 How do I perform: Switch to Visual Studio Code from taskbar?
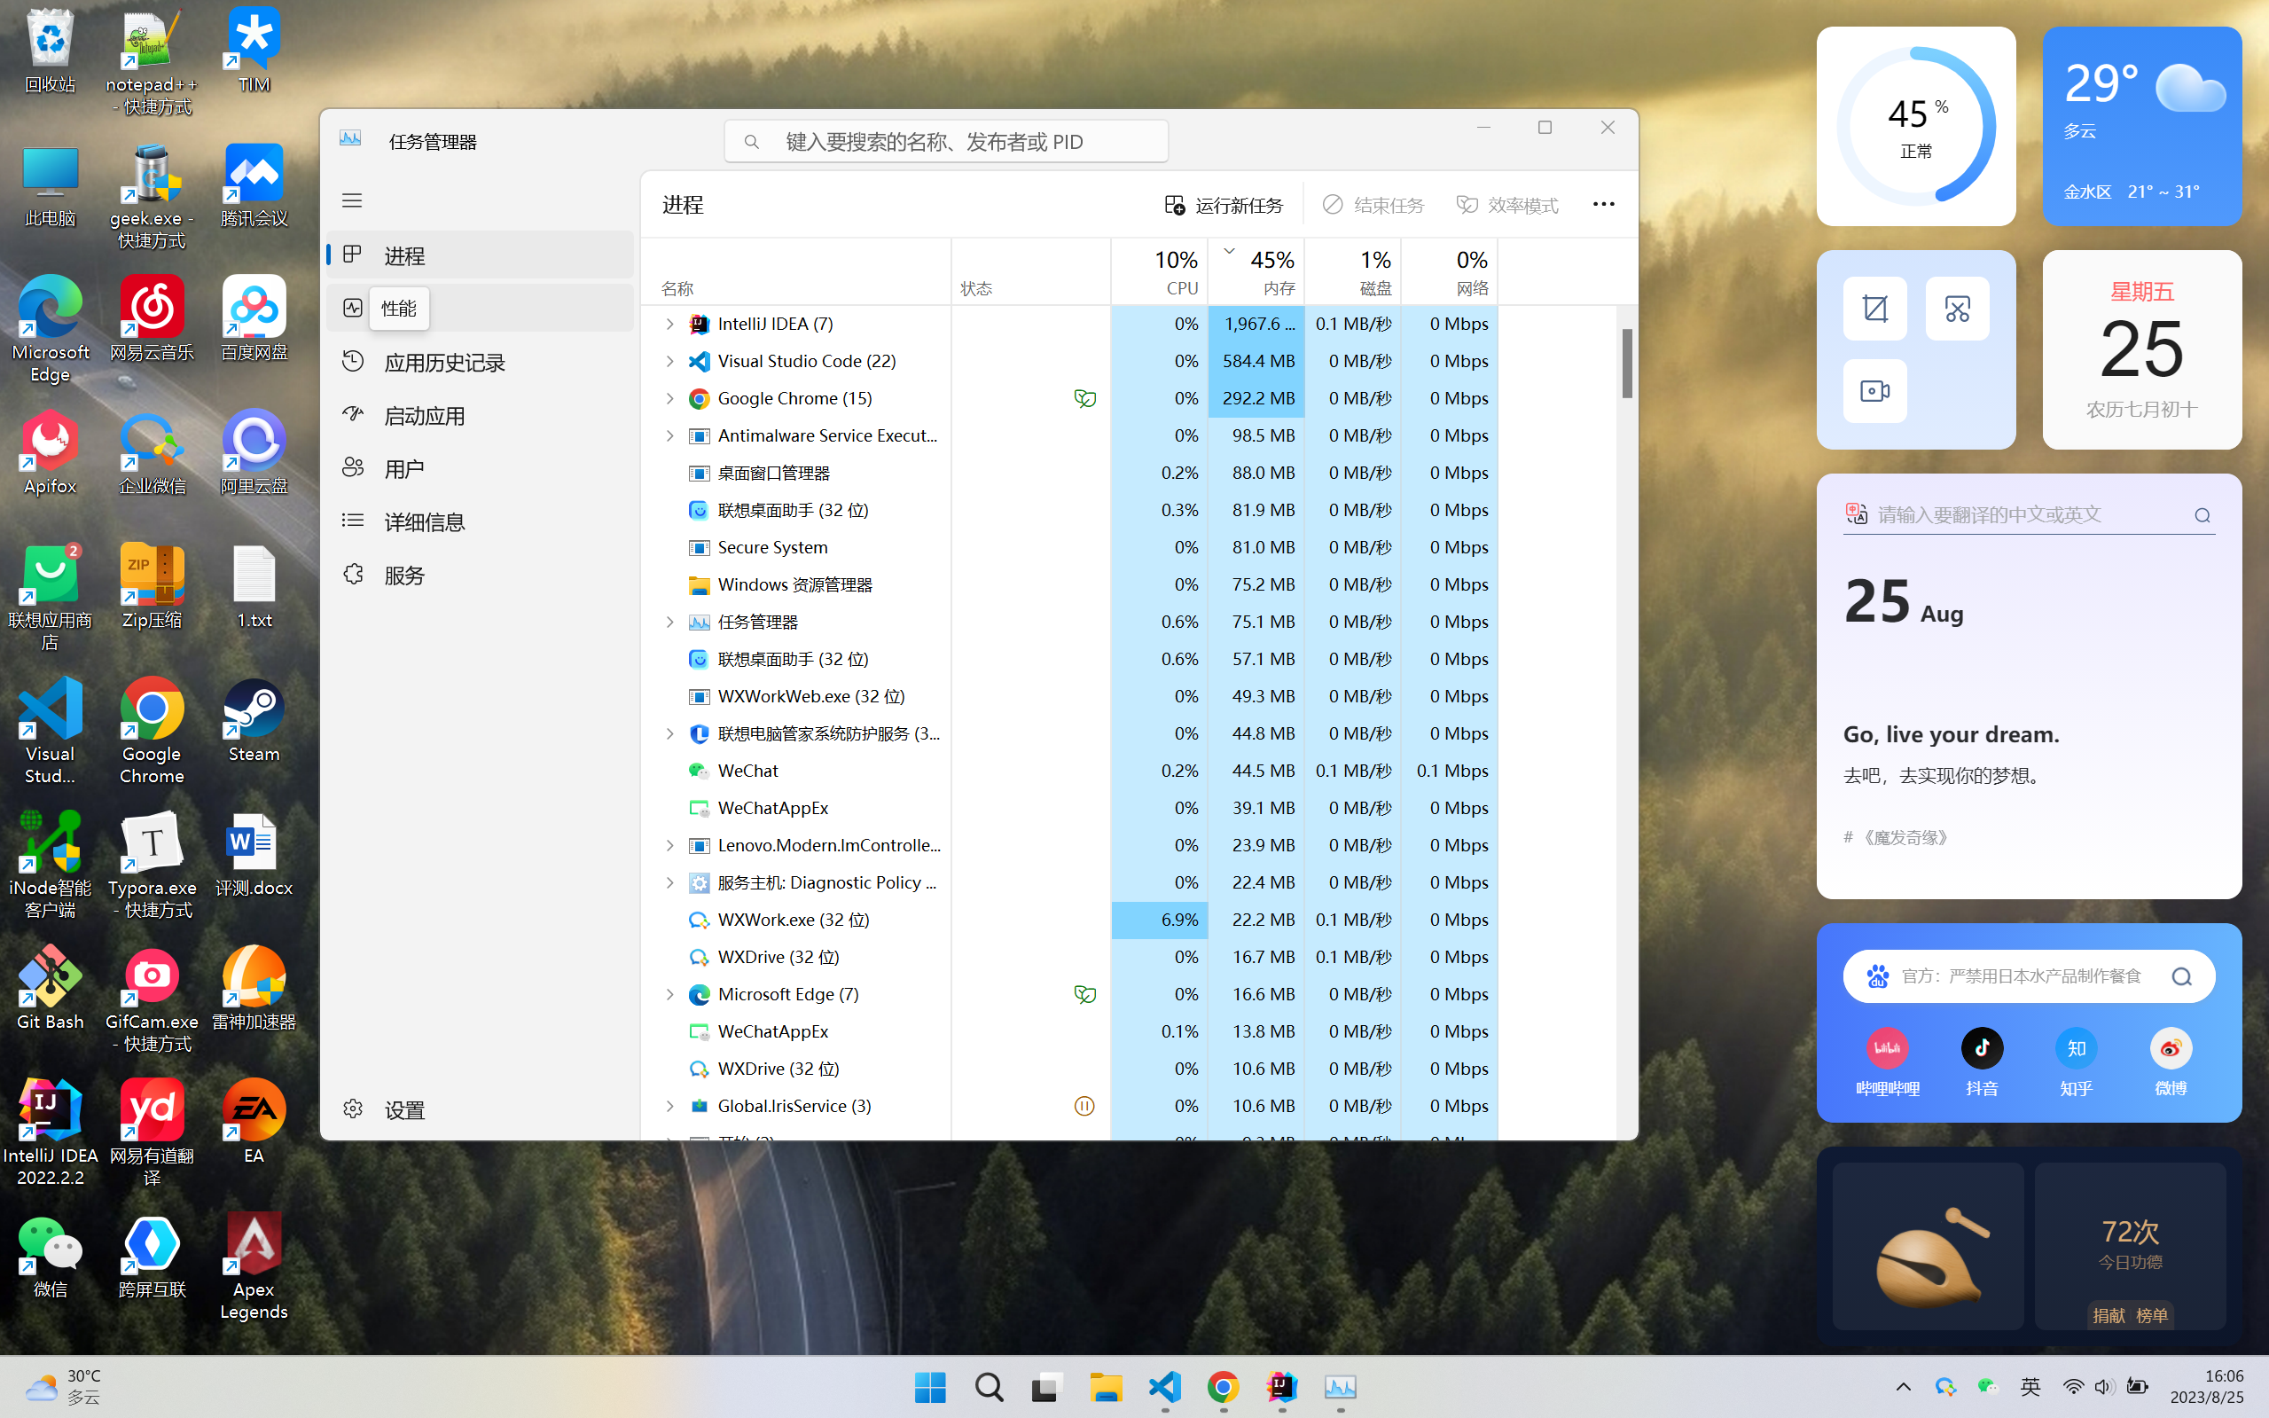1164,1386
